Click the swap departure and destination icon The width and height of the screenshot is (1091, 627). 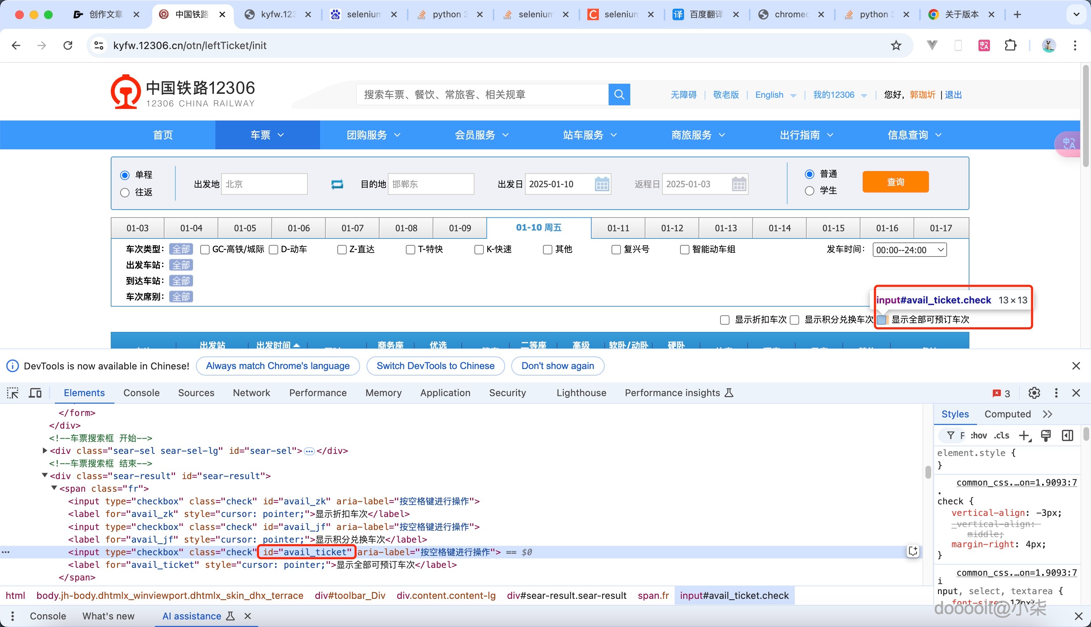pyautogui.click(x=338, y=184)
